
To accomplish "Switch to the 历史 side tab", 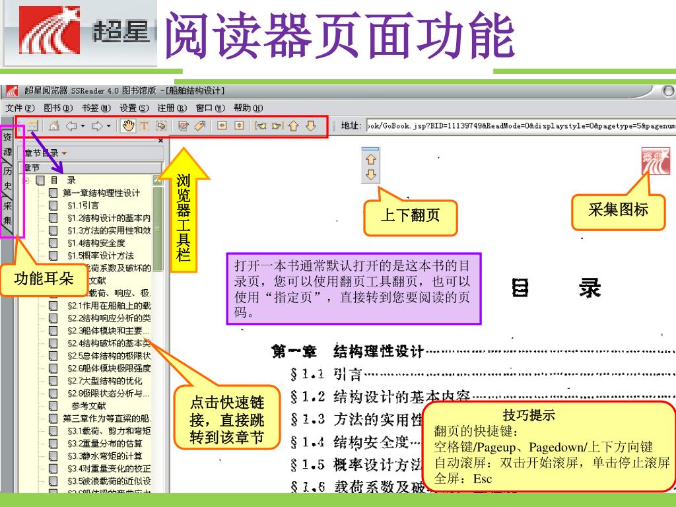I will (7, 178).
